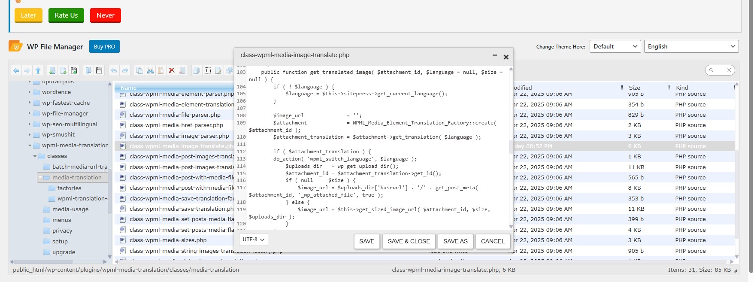Click SAVE in the editor dialog
The width and height of the screenshot is (754, 282).
click(x=367, y=241)
